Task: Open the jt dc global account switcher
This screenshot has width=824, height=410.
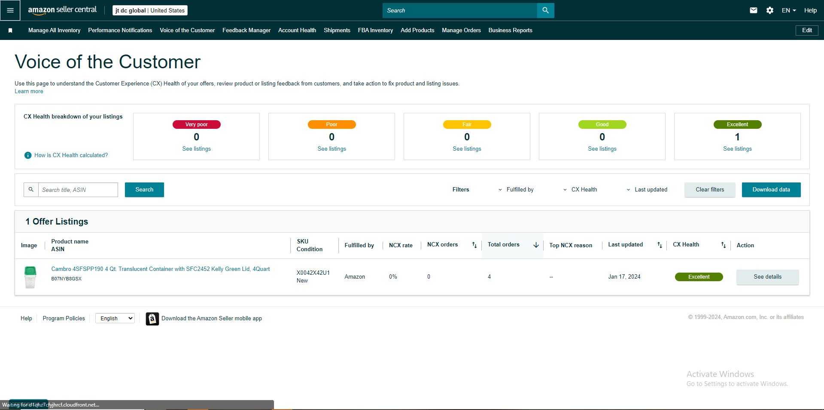Action: pyautogui.click(x=150, y=10)
